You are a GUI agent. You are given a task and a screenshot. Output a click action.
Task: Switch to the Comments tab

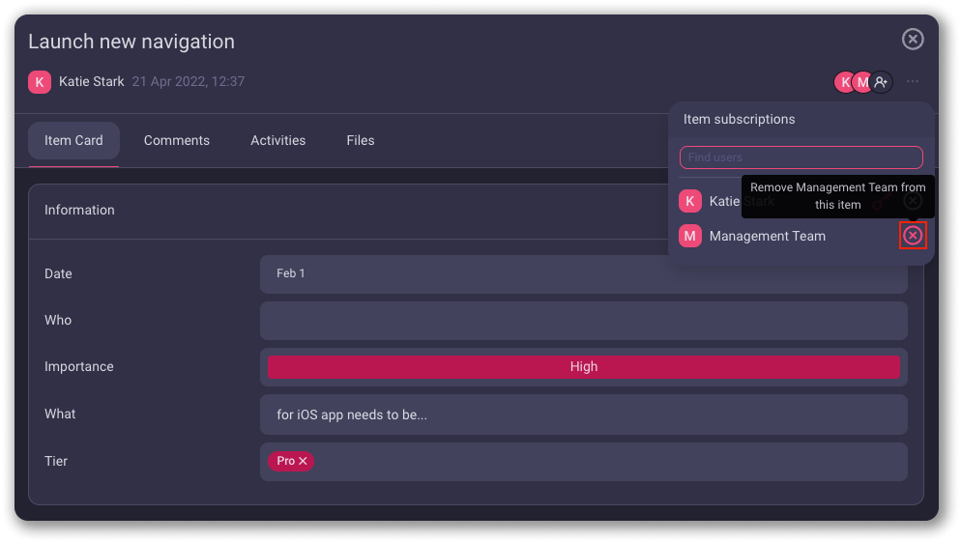coord(176,140)
